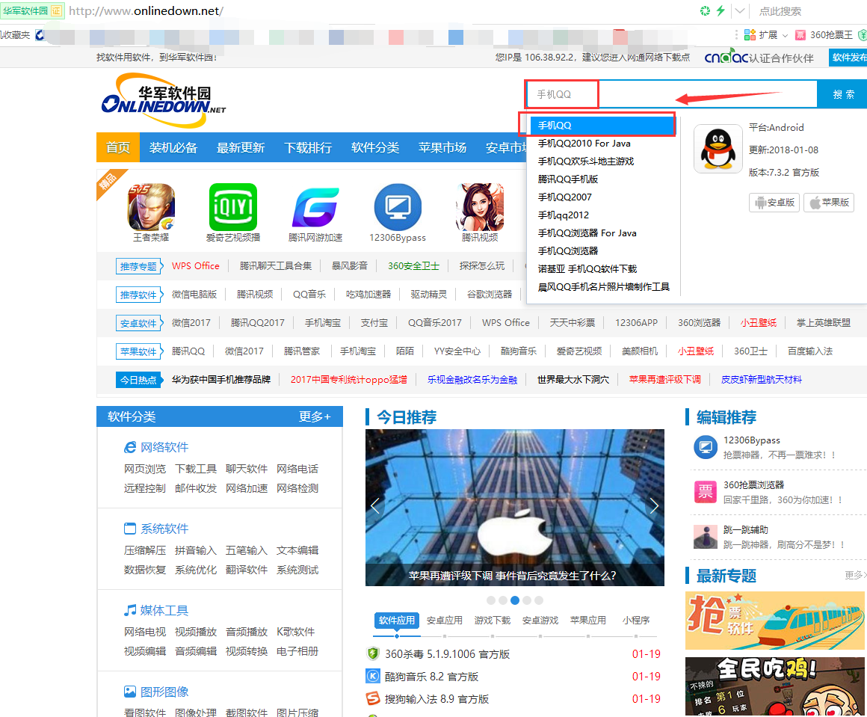Click the 360抢票王 toolbar icon
The height and width of the screenshot is (717, 867).
pyautogui.click(x=800, y=35)
